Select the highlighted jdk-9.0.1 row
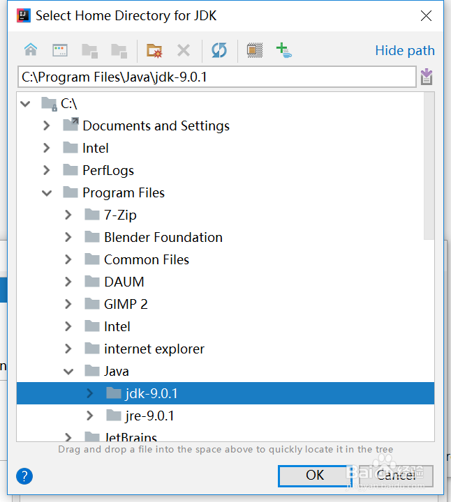 [x=225, y=393]
